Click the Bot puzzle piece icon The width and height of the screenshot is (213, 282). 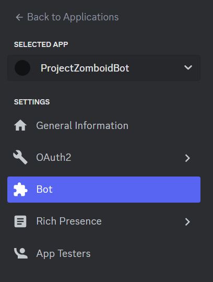click(x=20, y=190)
